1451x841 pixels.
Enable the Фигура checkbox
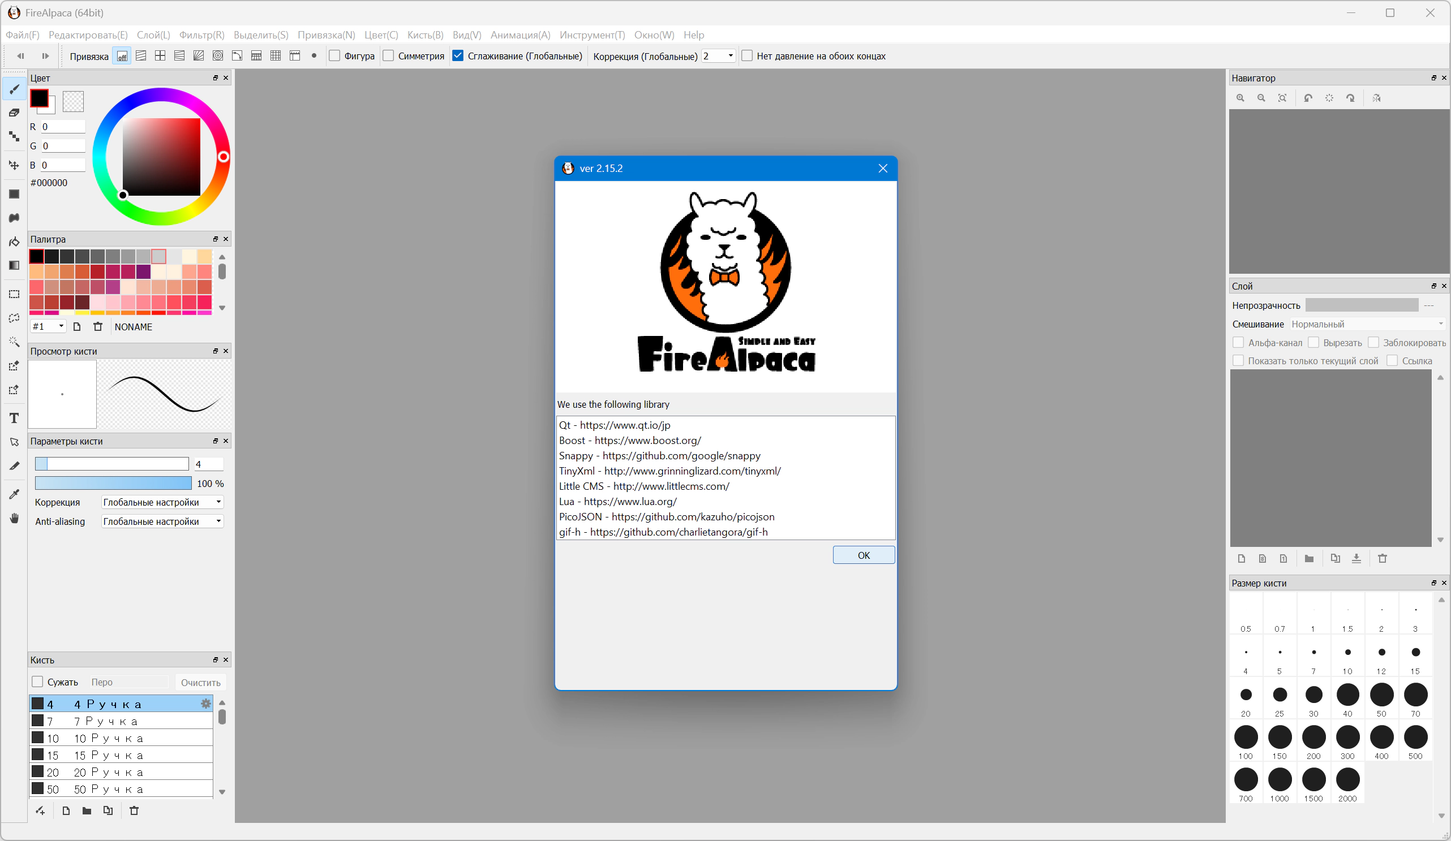click(x=334, y=56)
